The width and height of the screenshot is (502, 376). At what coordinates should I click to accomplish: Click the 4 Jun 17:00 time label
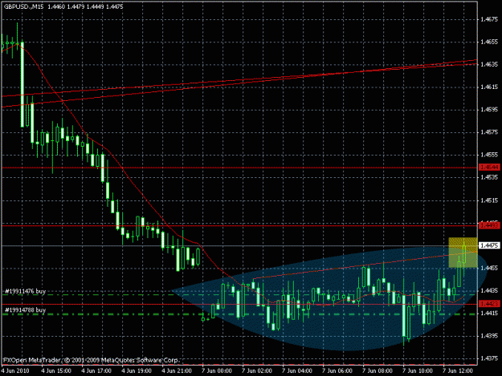tap(96, 371)
